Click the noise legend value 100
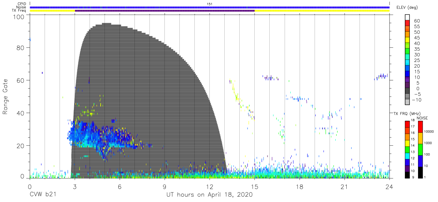This screenshot has height=202, width=438. [427, 155]
